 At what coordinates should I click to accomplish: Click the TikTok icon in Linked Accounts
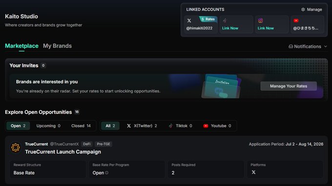(225, 21)
